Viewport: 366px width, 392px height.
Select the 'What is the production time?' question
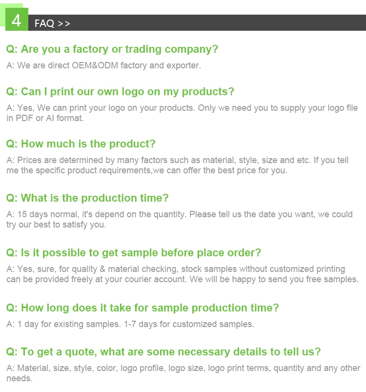click(87, 198)
